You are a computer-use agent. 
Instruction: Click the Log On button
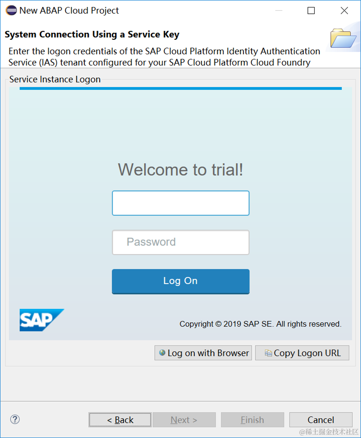pos(181,281)
